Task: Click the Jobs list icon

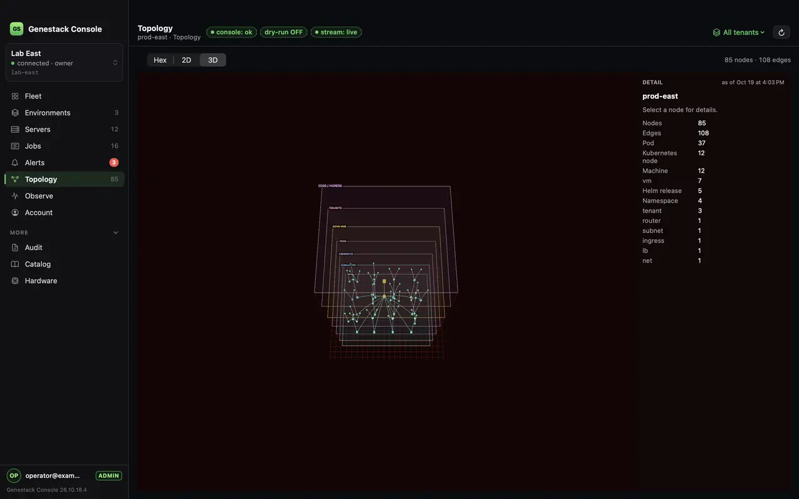Action: click(x=15, y=146)
